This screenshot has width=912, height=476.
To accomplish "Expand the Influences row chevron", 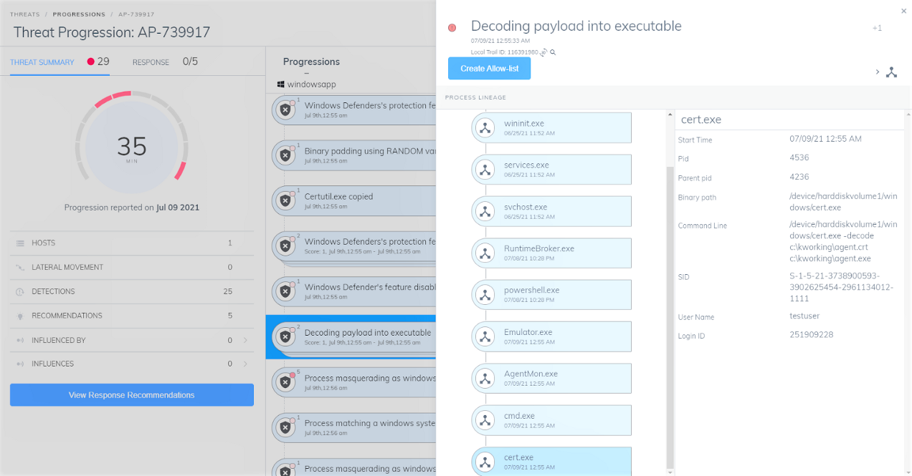I will coord(245,364).
